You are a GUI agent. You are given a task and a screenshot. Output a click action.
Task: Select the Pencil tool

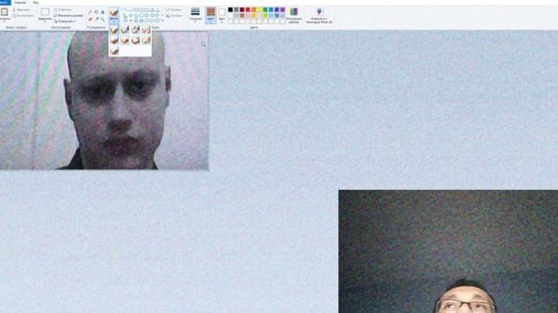(x=90, y=11)
